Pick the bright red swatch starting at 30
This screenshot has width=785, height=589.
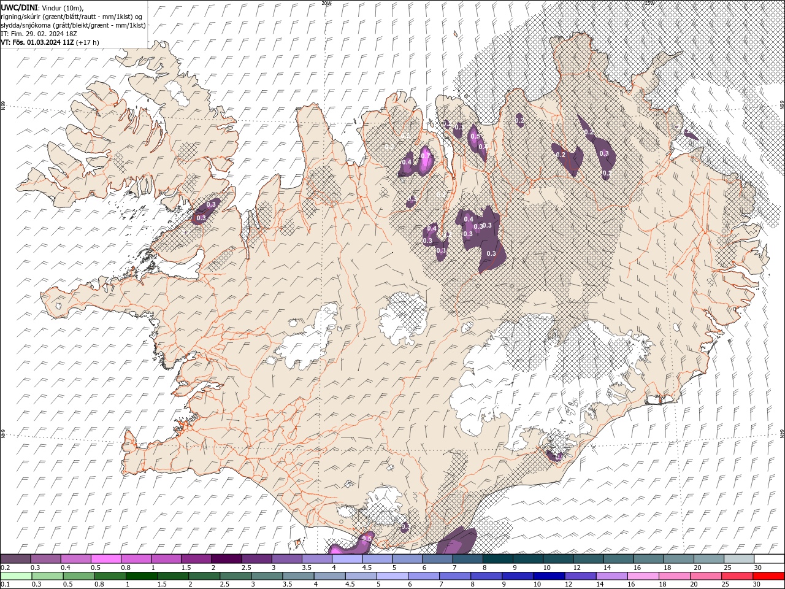click(768, 576)
